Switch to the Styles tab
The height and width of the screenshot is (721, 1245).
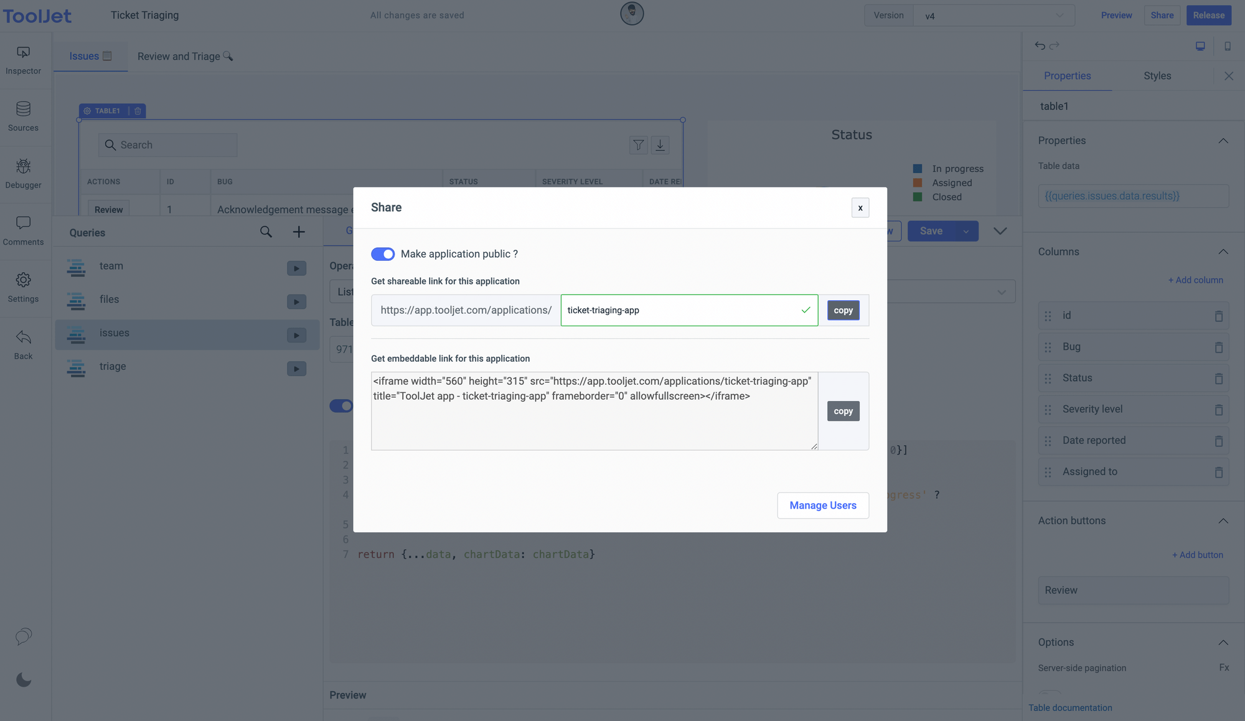tap(1157, 76)
